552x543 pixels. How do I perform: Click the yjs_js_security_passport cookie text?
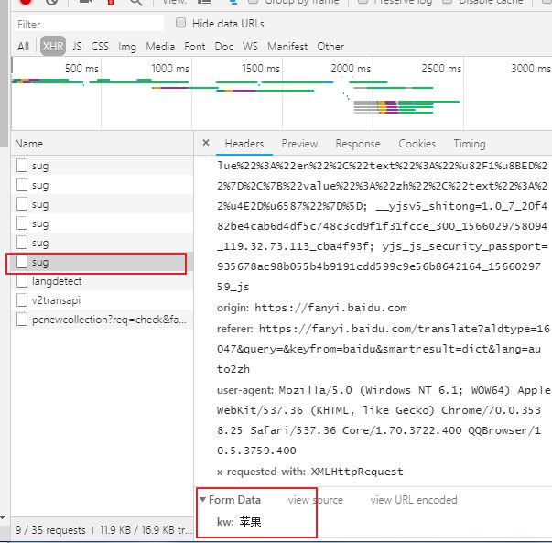(465, 246)
